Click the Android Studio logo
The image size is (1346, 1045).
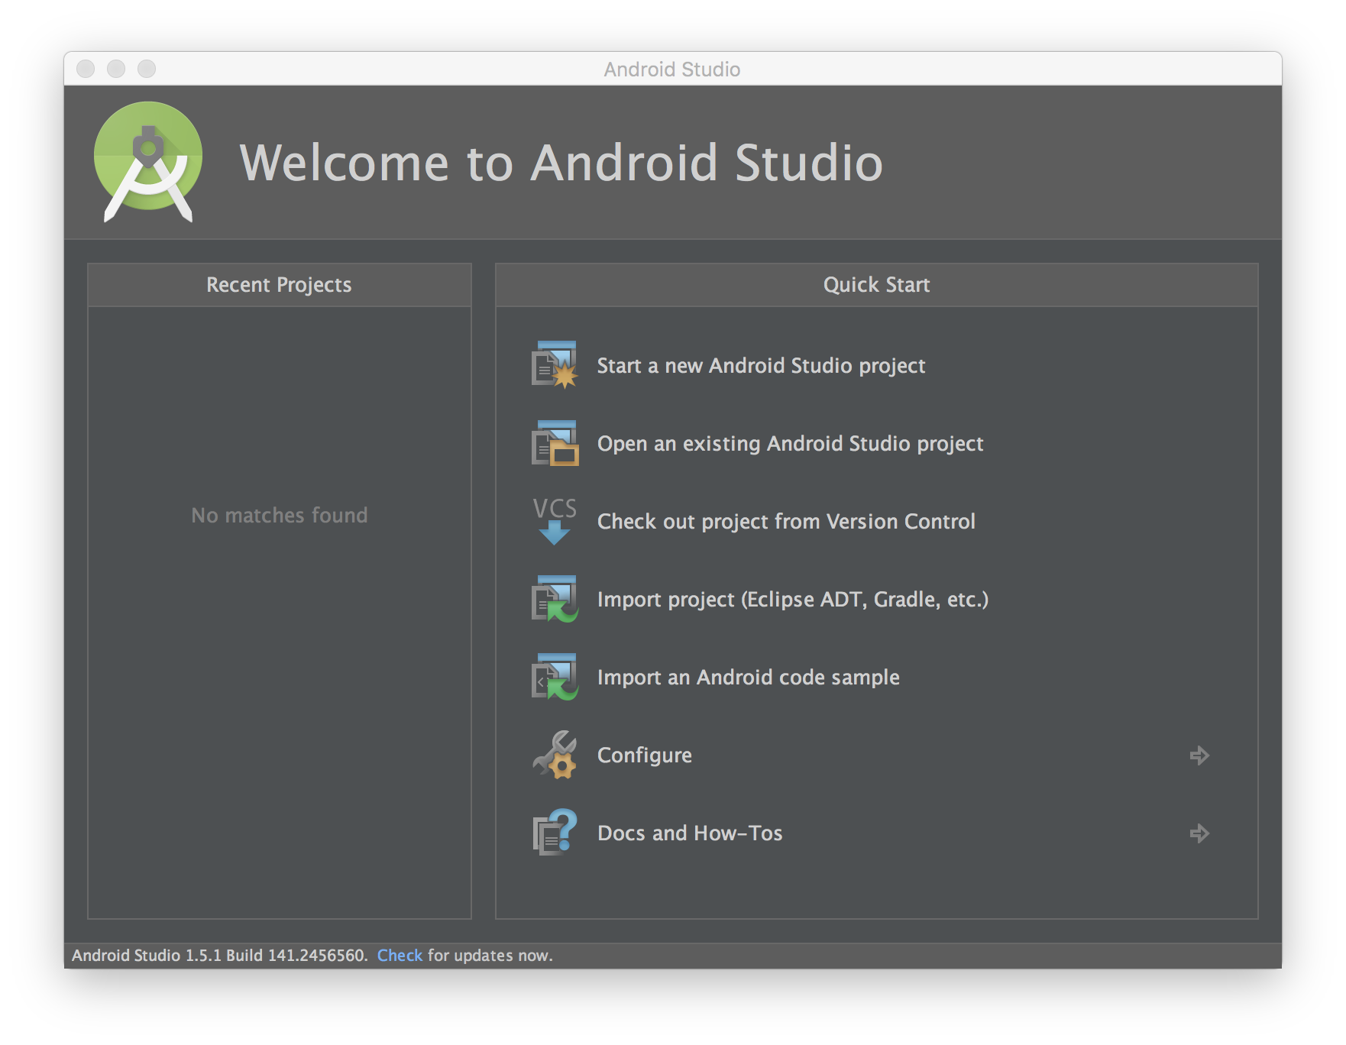pyautogui.click(x=148, y=162)
